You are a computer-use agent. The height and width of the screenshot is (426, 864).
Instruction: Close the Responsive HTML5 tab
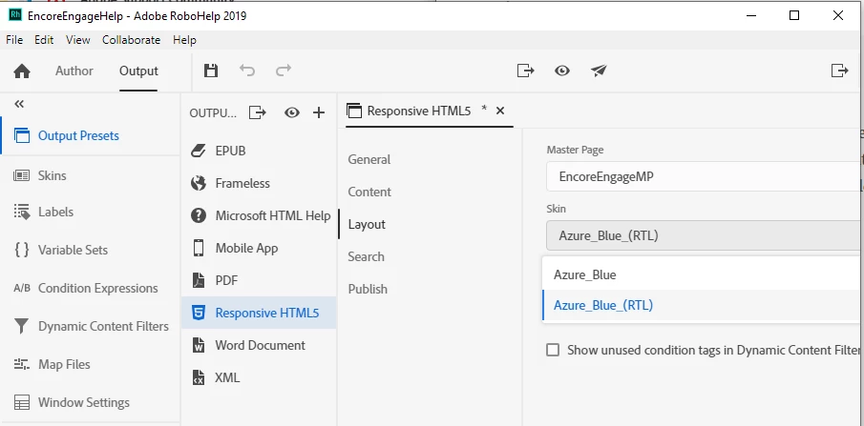pyautogui.click(x=499, y=111)
